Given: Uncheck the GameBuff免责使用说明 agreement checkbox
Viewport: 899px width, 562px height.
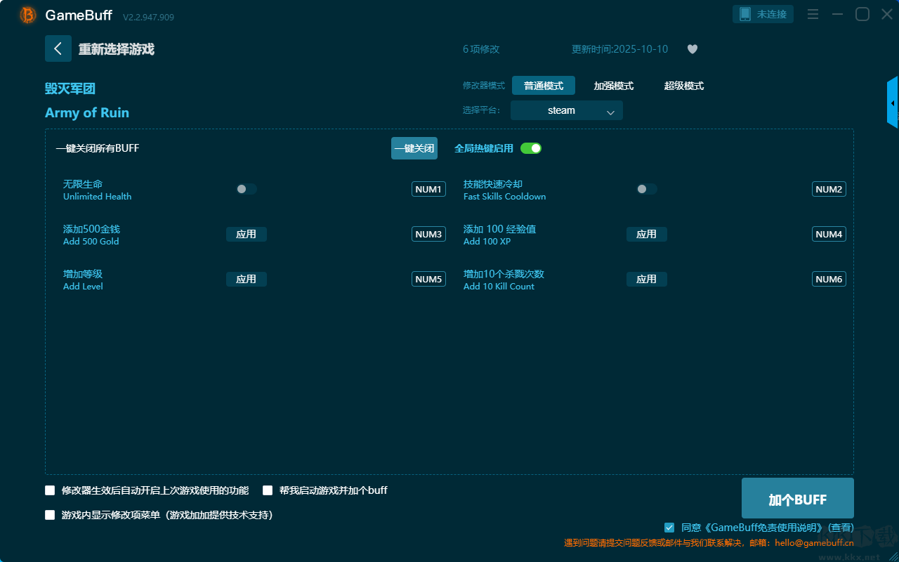Looking at the screenshot, I should click(669, 528).
